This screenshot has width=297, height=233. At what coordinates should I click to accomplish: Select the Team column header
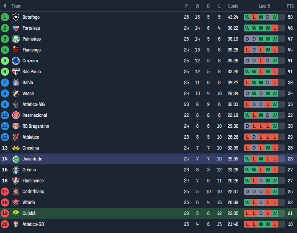point(16,6)
